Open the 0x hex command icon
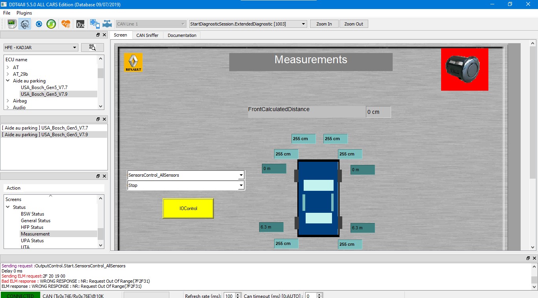The image size is (538, 298). (x=80, y=24)
